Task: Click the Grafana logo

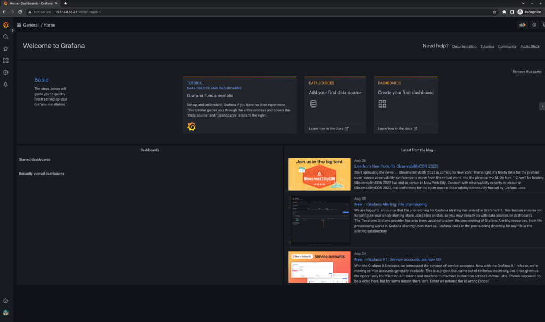Action: click(5, 24)
